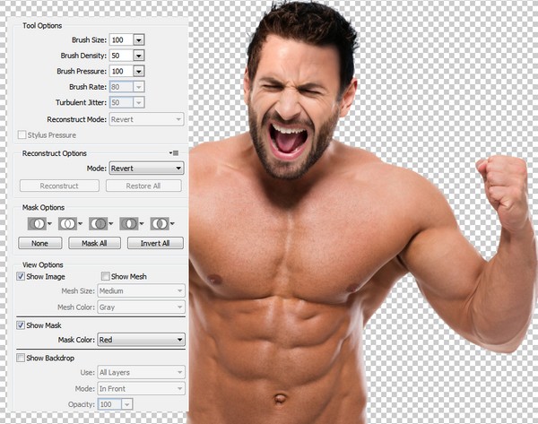Expand the Reconstruct Options Mode dropdown
The width and height of the screenshot is (538, 424).
coord(145,168)
